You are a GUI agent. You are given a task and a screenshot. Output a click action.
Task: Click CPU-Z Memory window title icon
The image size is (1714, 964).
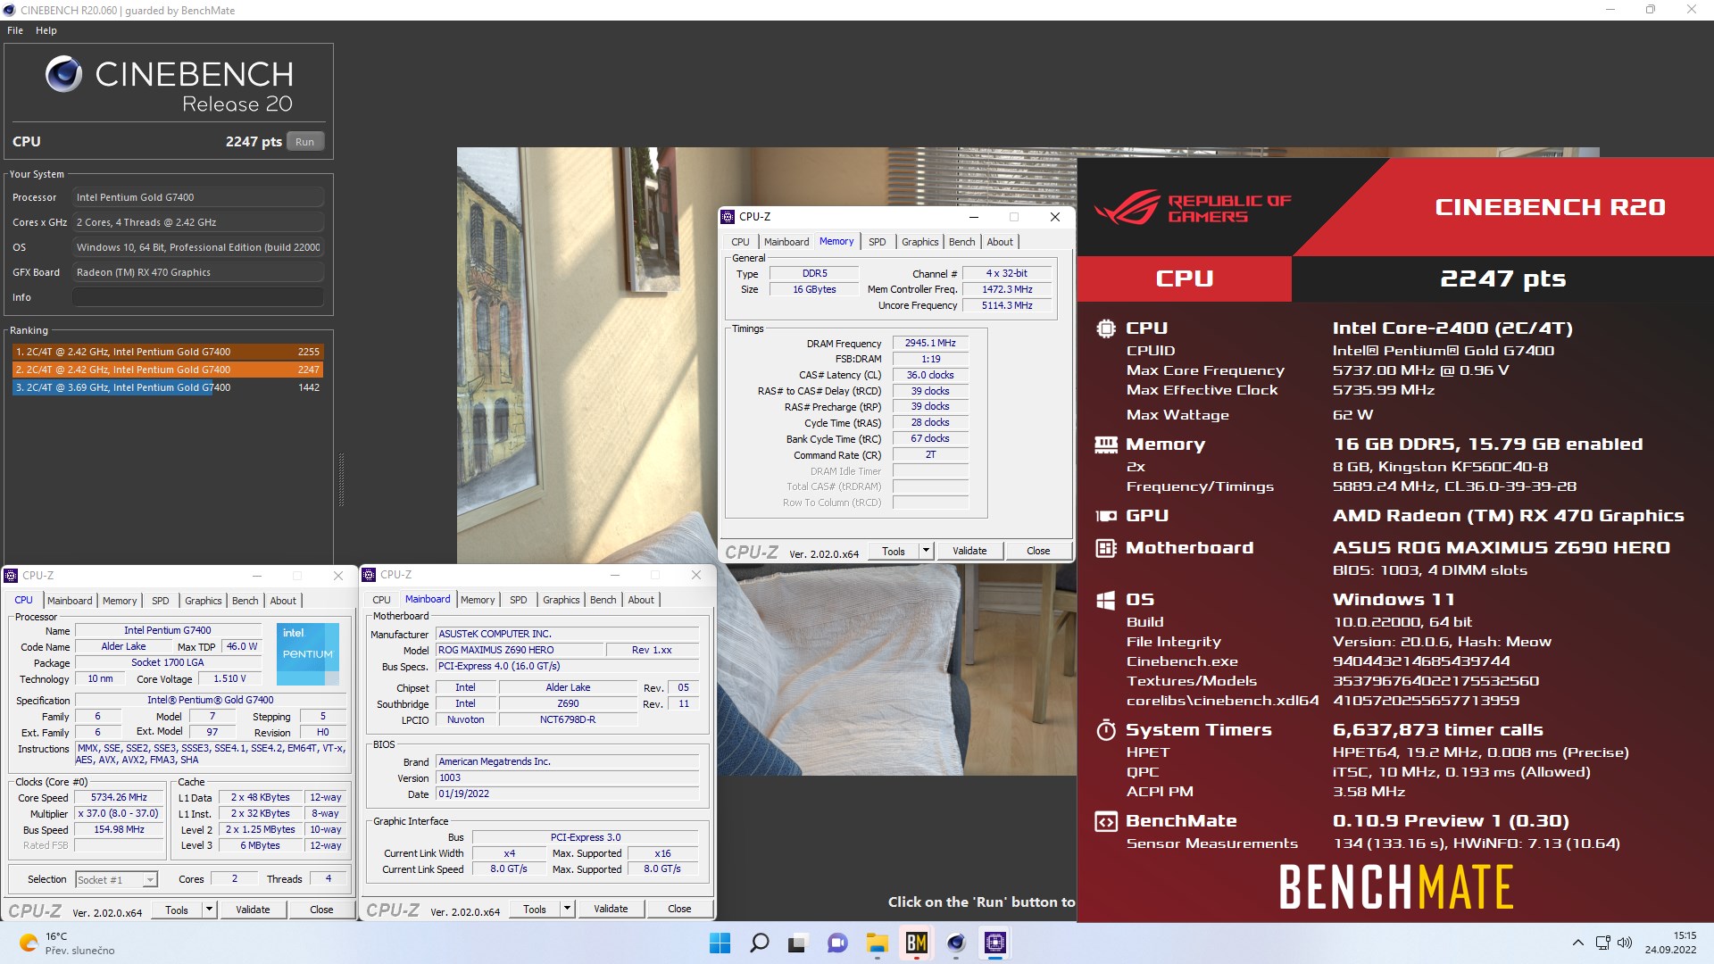728,217
